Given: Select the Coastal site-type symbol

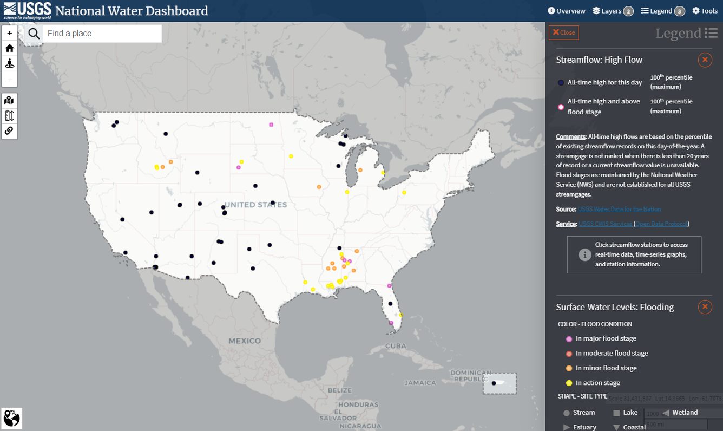Looking at the screenshot, I should pos(617,427).
